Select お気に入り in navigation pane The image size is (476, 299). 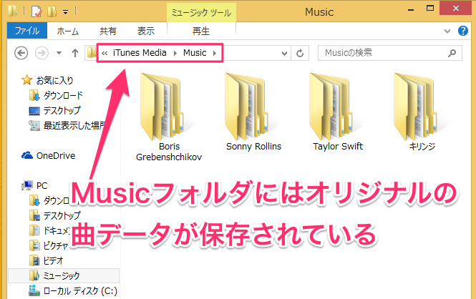(x=47, y=80)
